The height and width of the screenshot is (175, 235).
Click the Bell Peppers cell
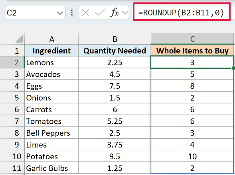51,133
